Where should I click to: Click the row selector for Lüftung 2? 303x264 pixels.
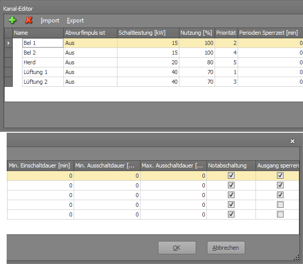[x=9, y=82]
